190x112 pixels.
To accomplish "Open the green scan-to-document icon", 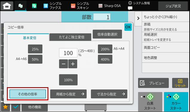I will [x=34, y=6].
